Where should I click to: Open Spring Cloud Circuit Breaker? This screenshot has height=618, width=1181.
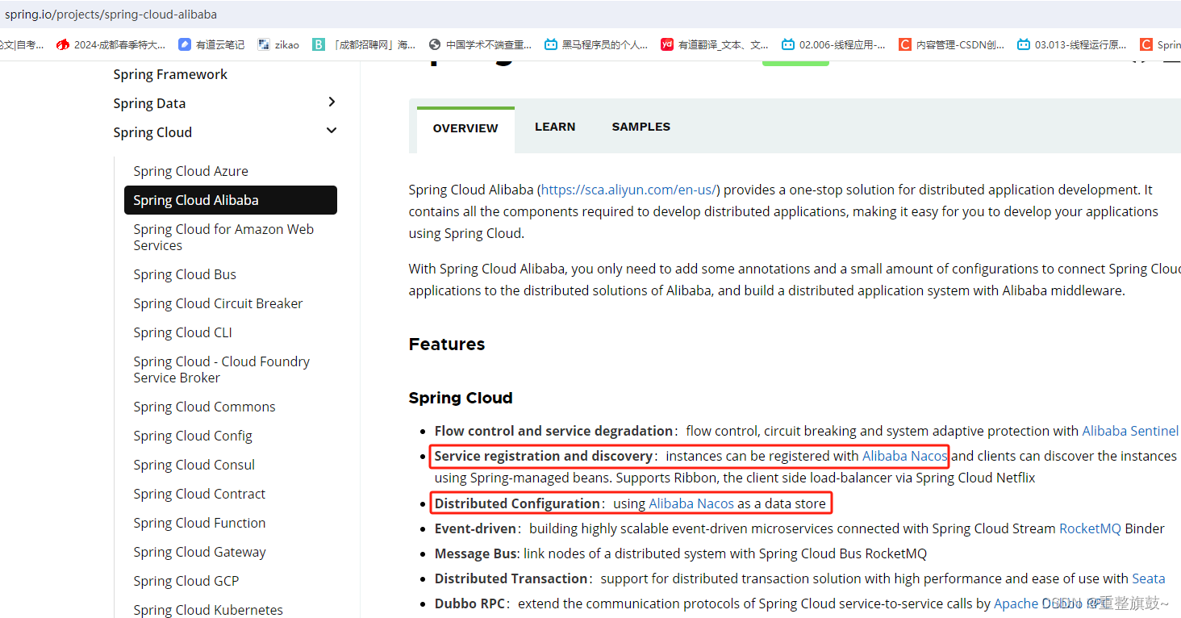tap(218, 303)
